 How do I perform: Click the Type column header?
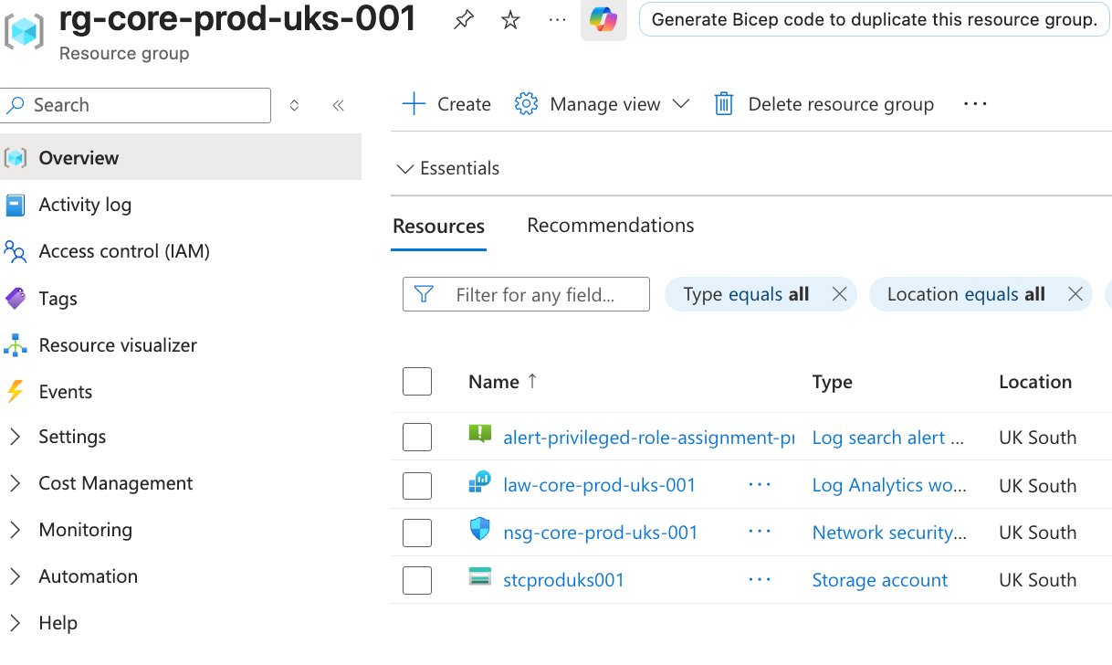pos(832,382)
